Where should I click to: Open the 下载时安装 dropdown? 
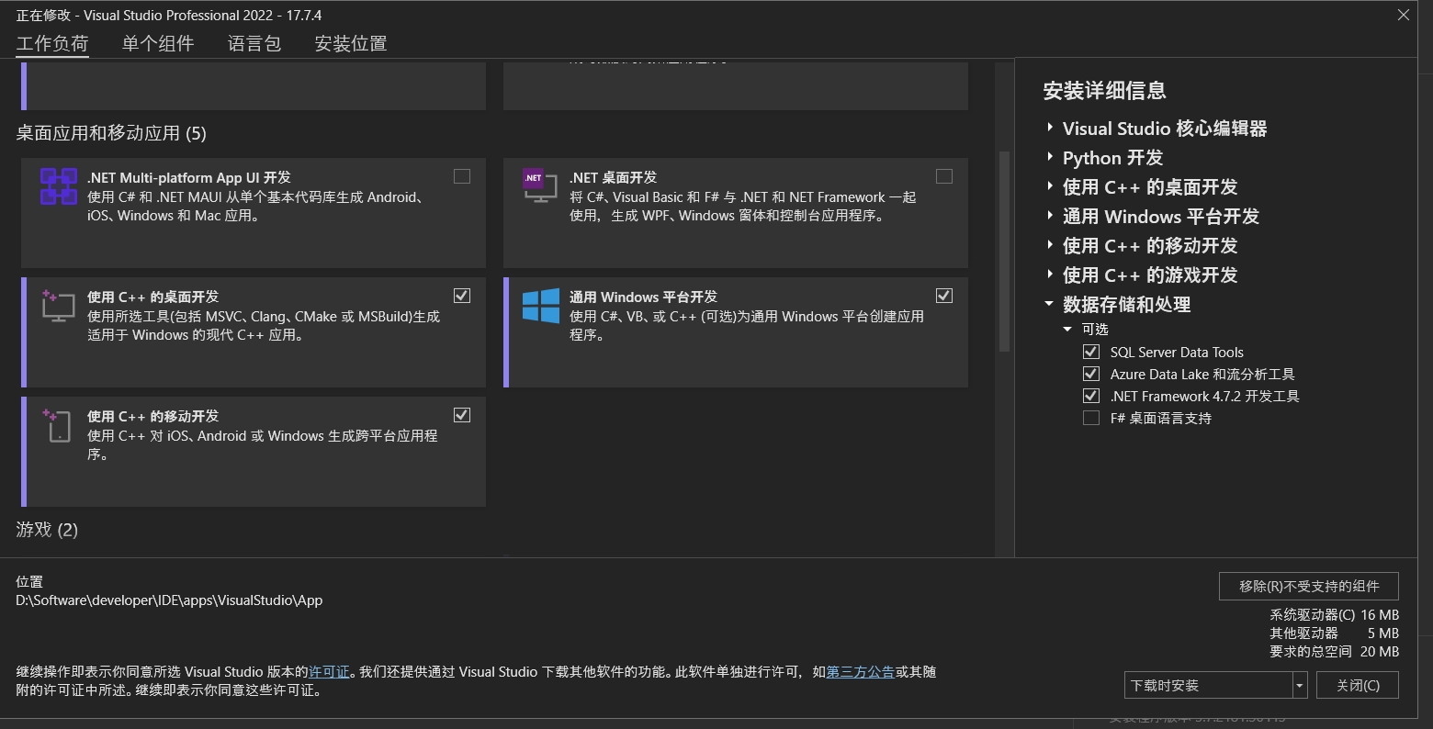pos(1300,685)
